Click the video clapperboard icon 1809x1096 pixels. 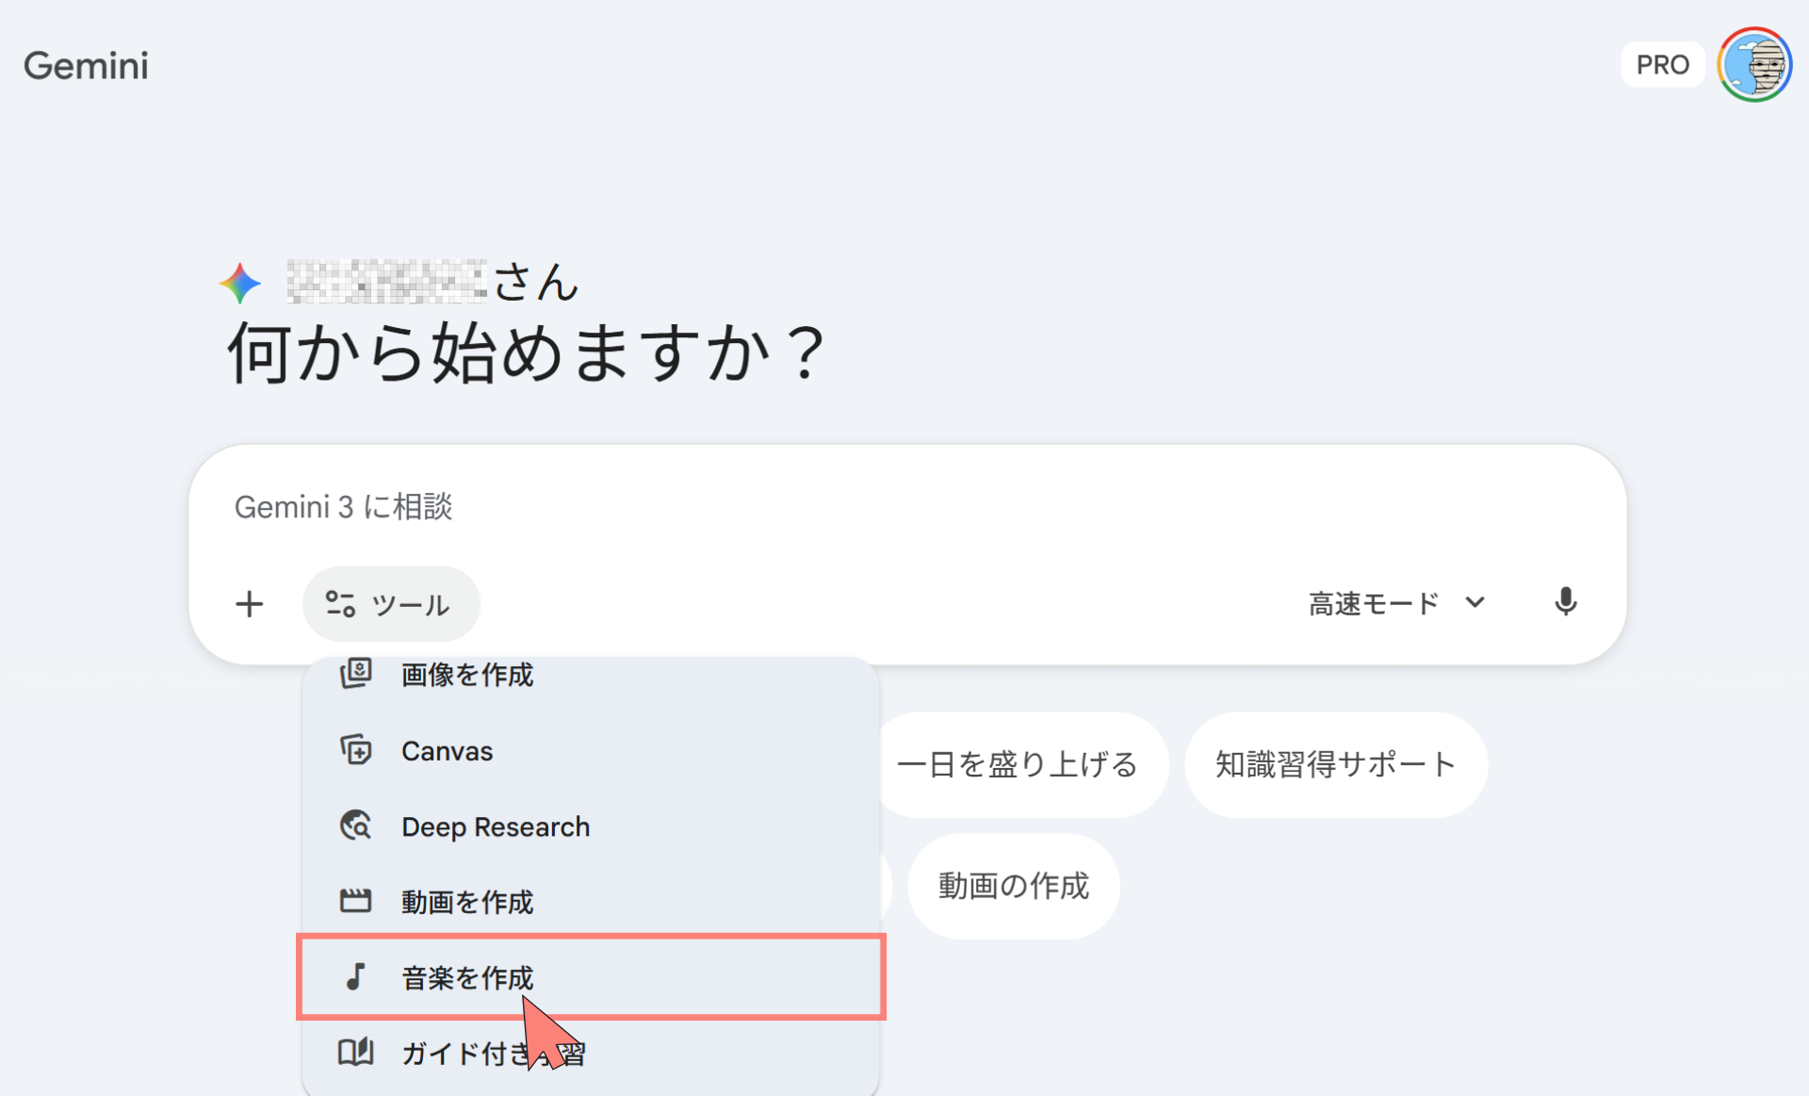pos(355,901)
